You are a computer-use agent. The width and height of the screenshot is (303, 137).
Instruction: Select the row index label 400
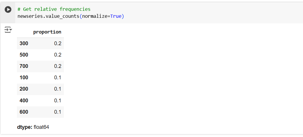point(24,101)
